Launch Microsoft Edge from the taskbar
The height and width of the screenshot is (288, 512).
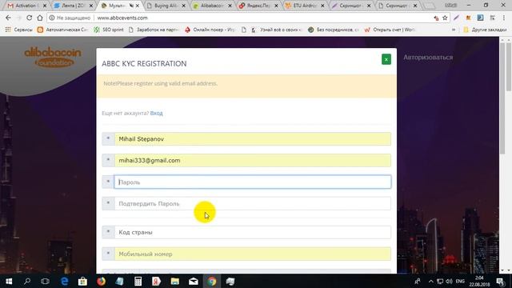point(64,281)
